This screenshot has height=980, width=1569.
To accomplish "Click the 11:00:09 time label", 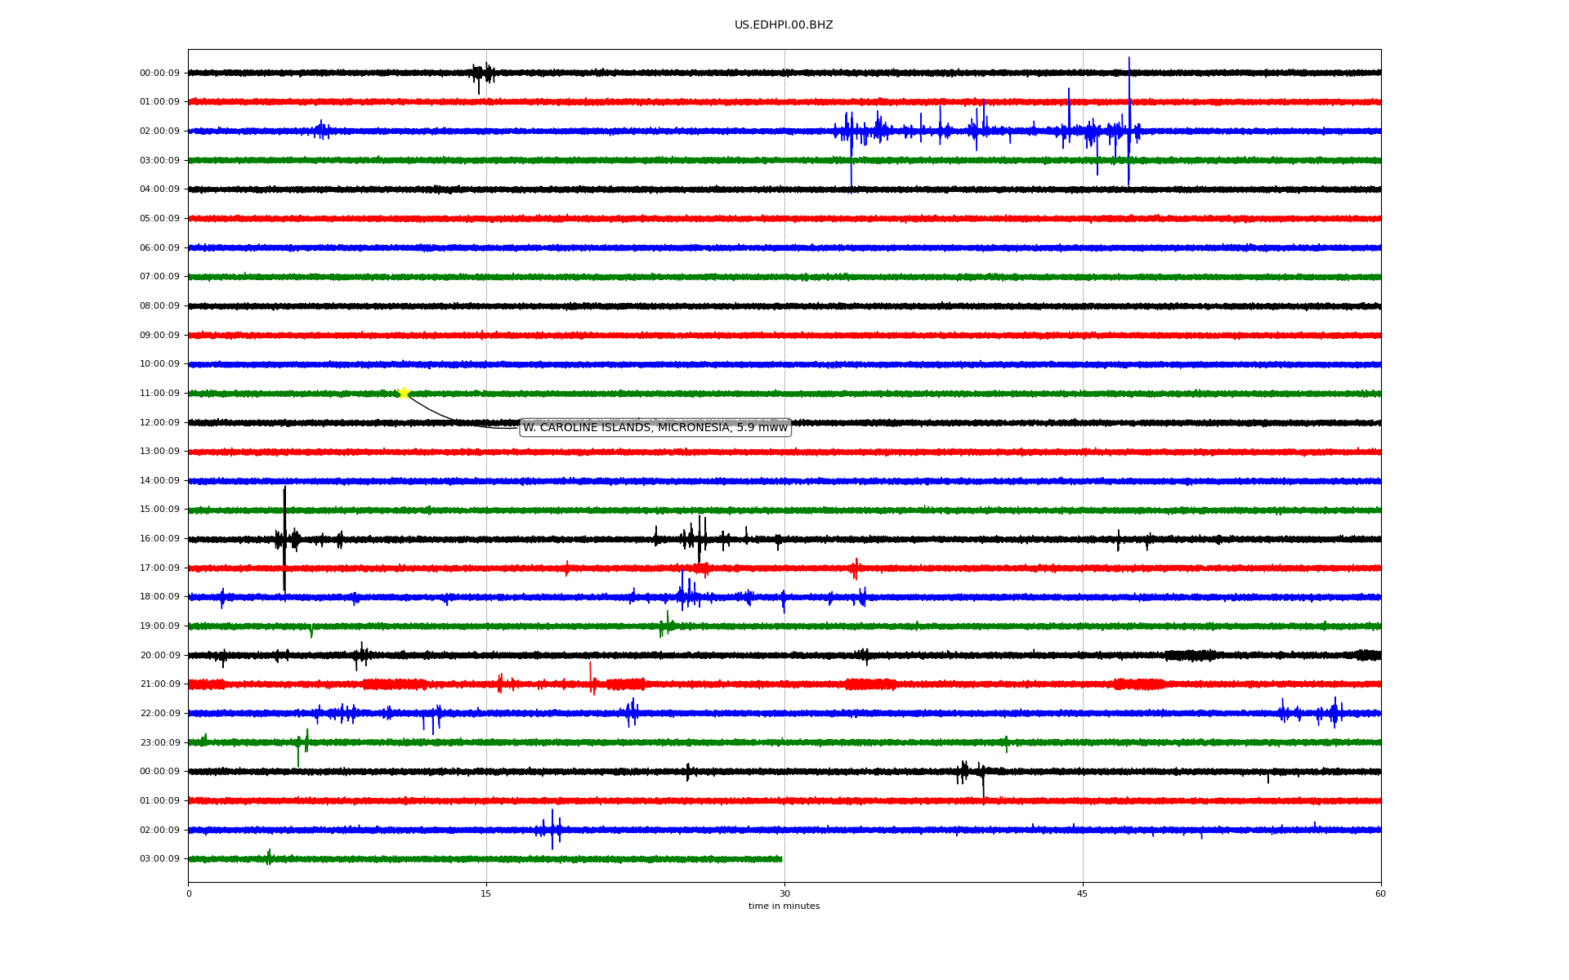I will (159, 394).
